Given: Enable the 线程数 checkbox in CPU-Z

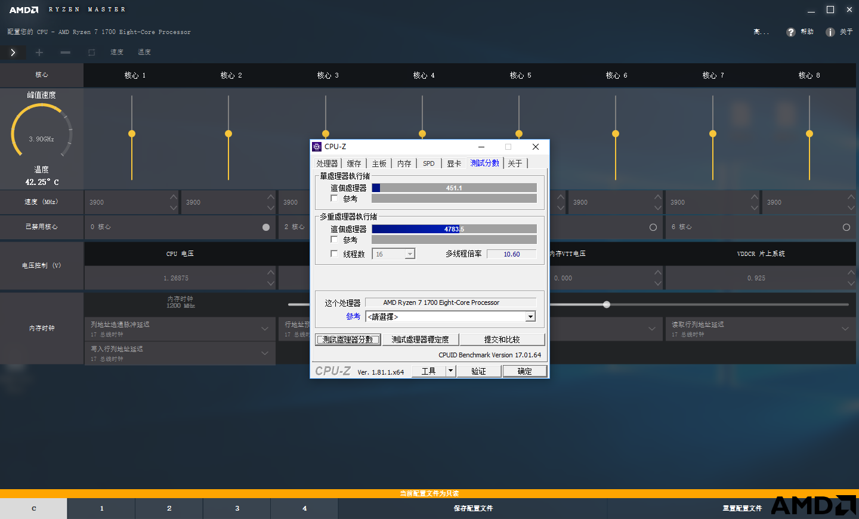Looking at the screenshot, I should point(334,254).
